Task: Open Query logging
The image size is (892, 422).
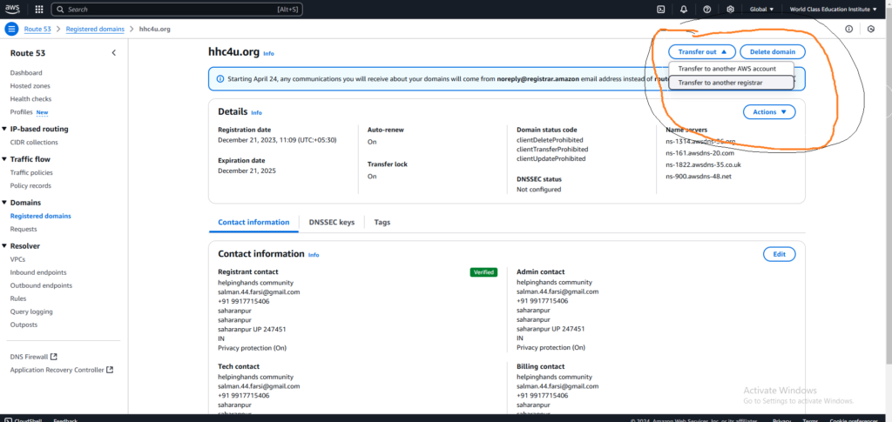Action: click(31, 311)
